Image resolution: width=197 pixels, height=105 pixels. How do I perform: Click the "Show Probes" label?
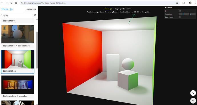click(x=169, y=17)
